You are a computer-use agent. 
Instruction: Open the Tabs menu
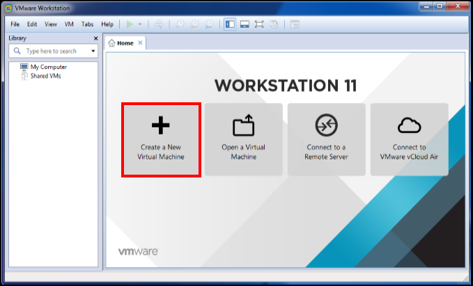pyautogui.click(x=87, y=24)
